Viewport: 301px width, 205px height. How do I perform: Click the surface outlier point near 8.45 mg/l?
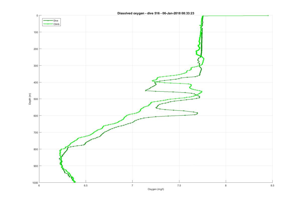coord(268,16)
